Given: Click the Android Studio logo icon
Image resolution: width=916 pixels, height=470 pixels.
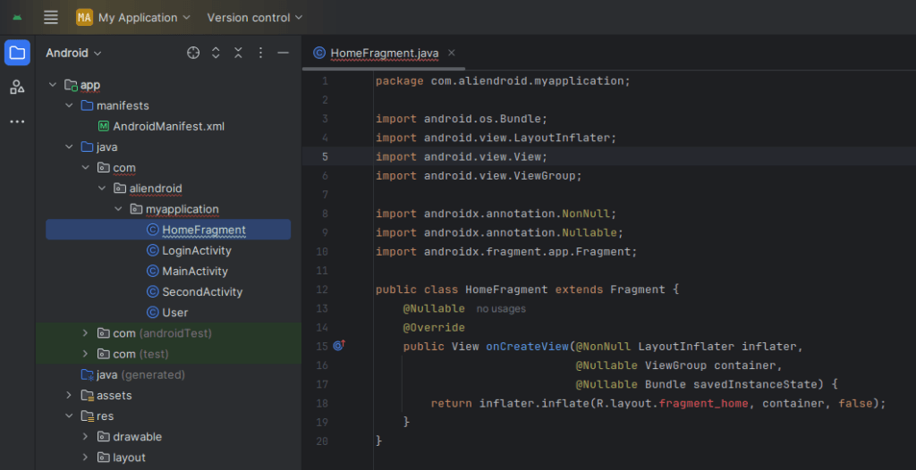Looking at the screenshot, I should coord(17,18).
